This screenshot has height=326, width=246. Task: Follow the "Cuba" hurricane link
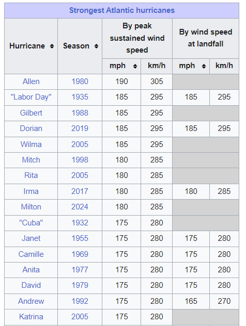(x=31, y=223)
